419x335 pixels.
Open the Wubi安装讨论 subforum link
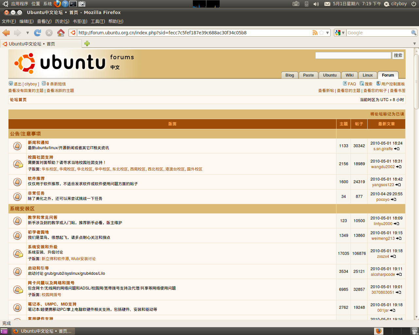[x=83, y=259]
